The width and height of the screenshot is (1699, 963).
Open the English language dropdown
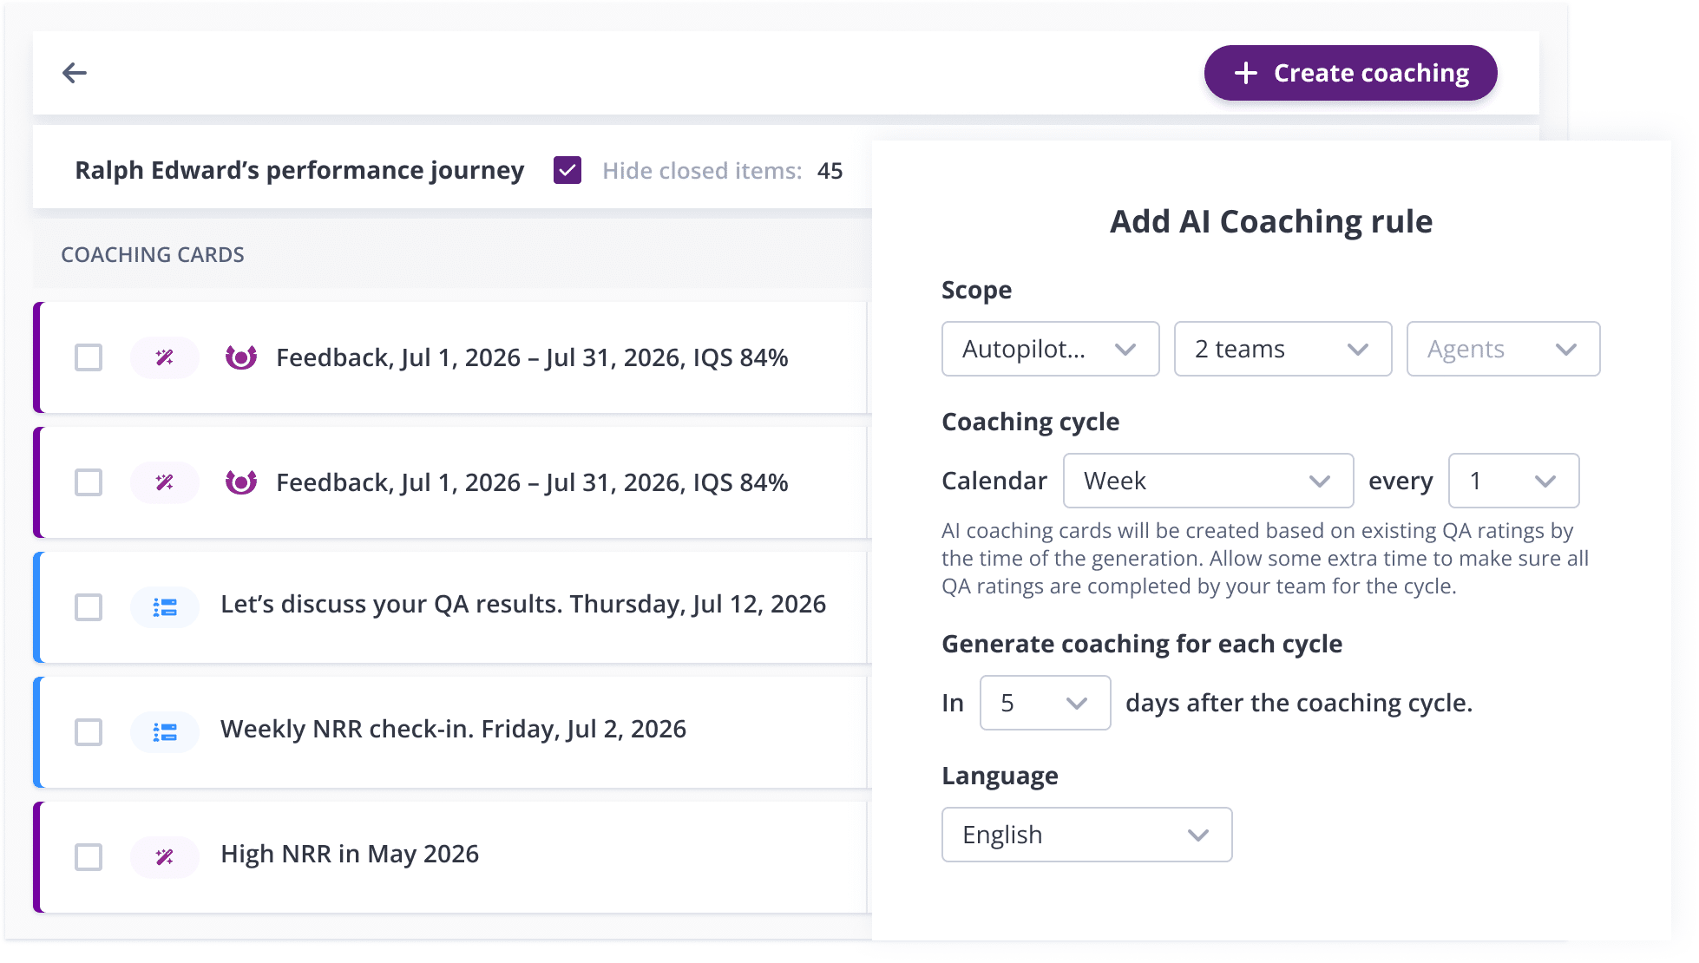(x=1086, y=835)
